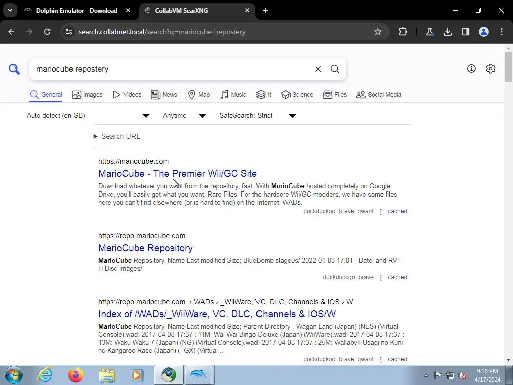This screenshot has height=385, width=513.
Task: Open Anytime time range dropdown
Action: (x=184, y=116)
